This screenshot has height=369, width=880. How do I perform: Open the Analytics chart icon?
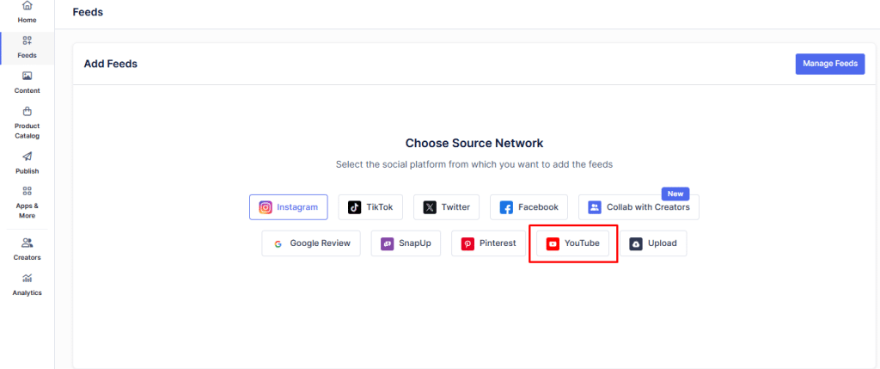(27, 278)
